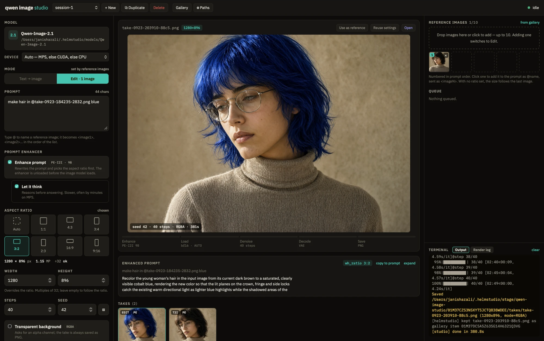This screenshot has height=341, width=544.
Task: Click the Decode VAE progress stage
Action: pyautogui.click(x=328, y=242)
